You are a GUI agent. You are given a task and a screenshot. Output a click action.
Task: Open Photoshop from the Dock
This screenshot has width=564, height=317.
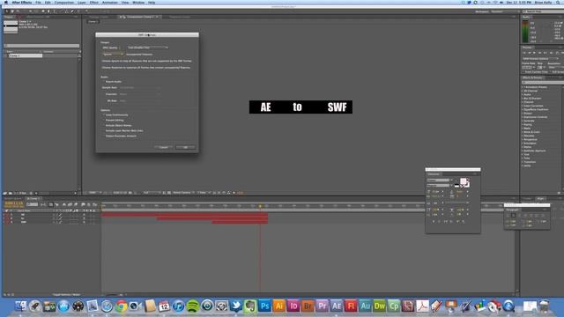click(x=264, y=306)
